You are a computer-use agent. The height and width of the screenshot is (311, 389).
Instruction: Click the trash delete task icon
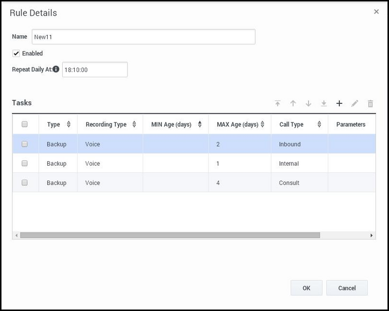[370, 103]
